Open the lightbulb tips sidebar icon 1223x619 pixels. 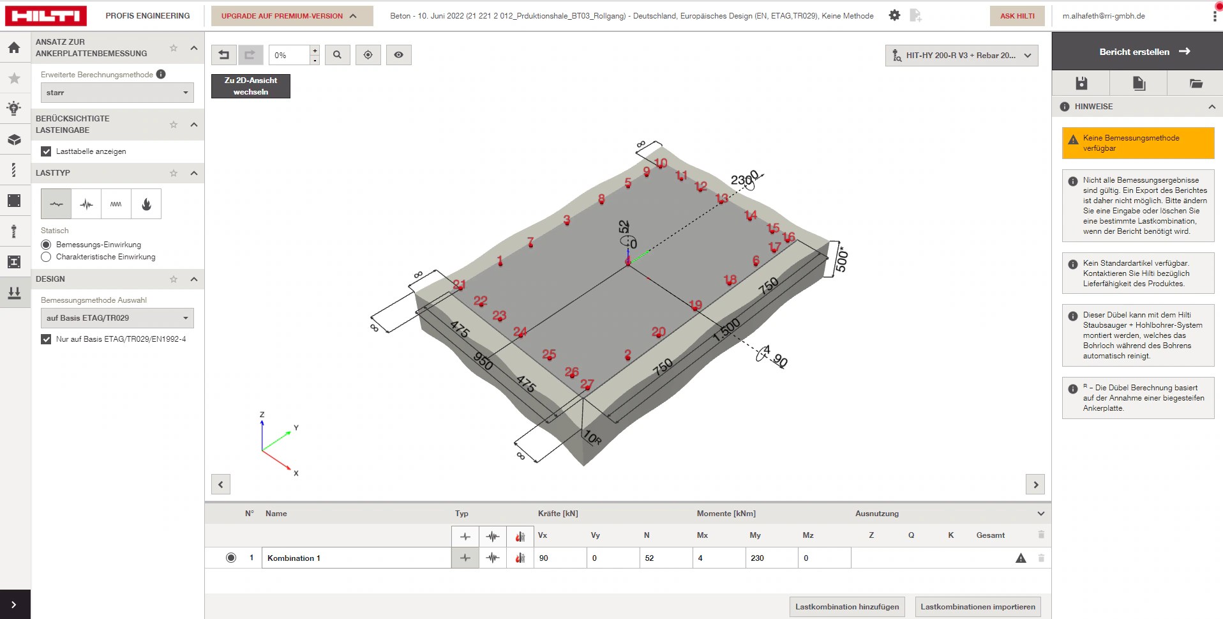(14, 109)
